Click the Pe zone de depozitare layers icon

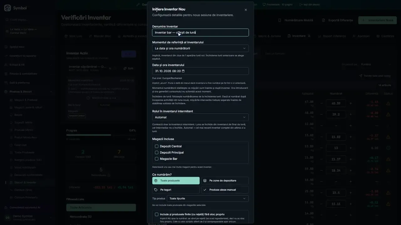pyautogui.click(x=205, y=181)
